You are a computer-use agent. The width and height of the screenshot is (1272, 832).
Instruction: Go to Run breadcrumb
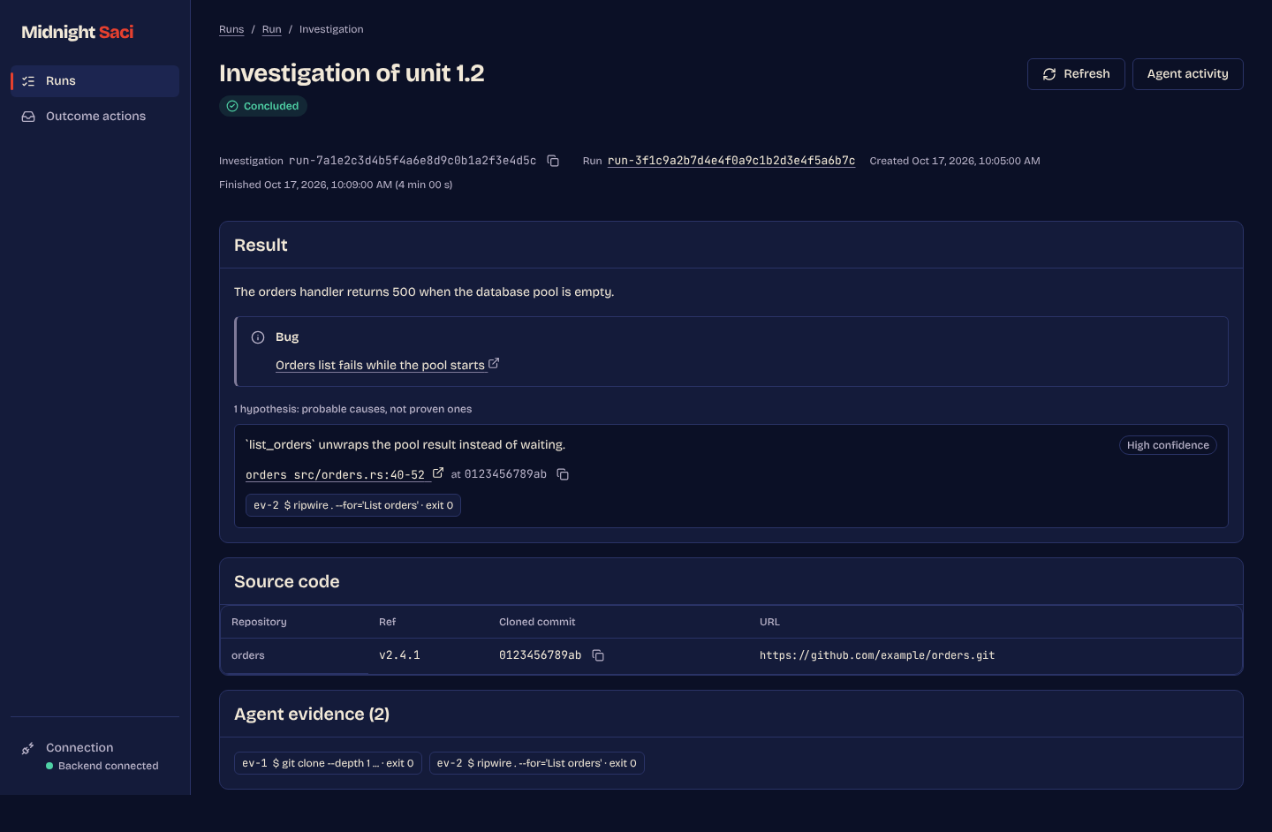pyautogui.click(x=272, y=29)
